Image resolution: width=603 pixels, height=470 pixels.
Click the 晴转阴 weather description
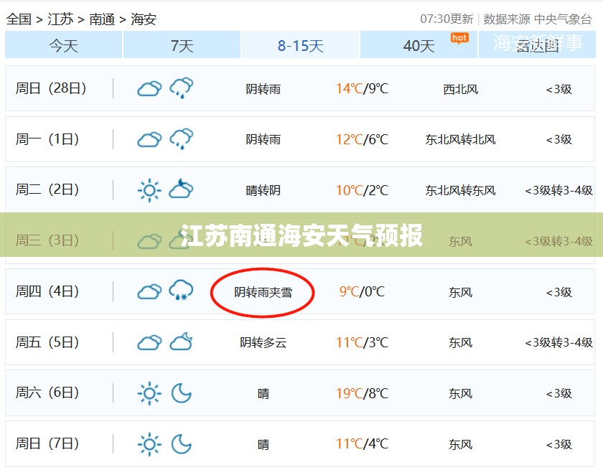[263, 190]
